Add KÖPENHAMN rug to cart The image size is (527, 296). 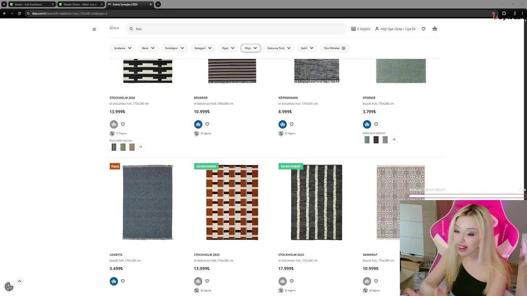pos(282,124)
